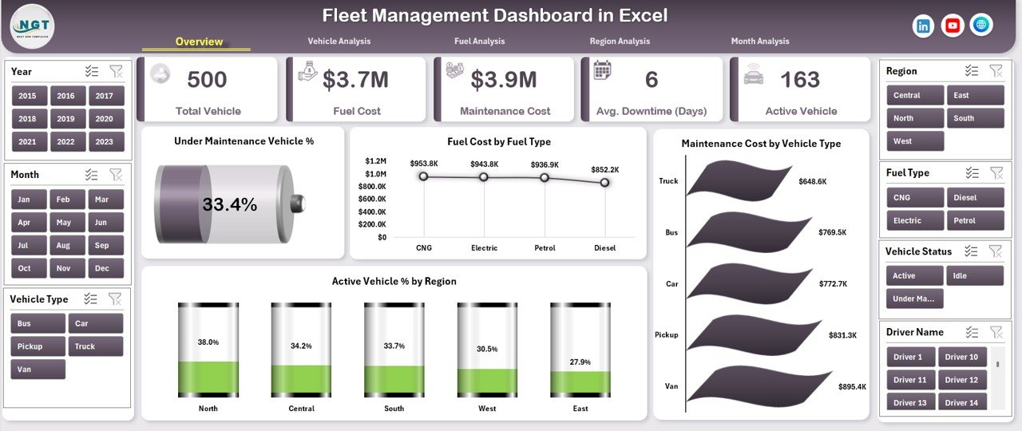
Task: Open the globe website icon
Action: (x=981, y=26)
